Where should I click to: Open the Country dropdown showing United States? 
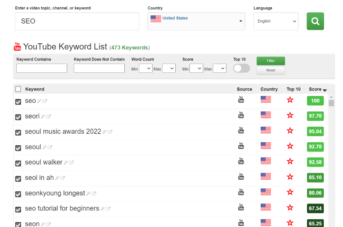(x=196, y=21)
